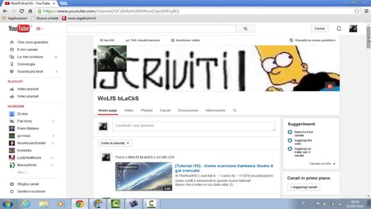
Task: Open the Windows Start button
Action: pos(7,204)
